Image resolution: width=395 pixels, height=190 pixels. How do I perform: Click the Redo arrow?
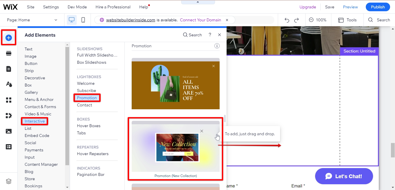coord(296,20)
